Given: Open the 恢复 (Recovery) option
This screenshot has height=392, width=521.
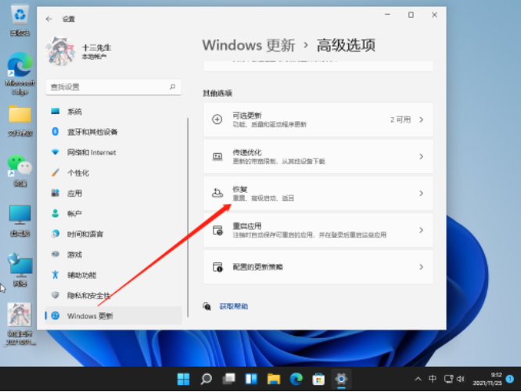Looking at the screenshot, I should click(x=318, y=193).
